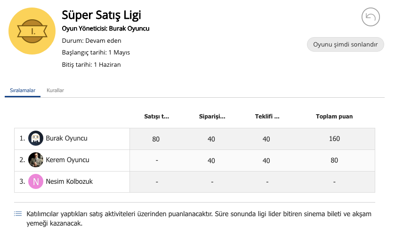
Task: Click the Siparişi... column header
Action: pyautogui.click(x=212, y=116)
